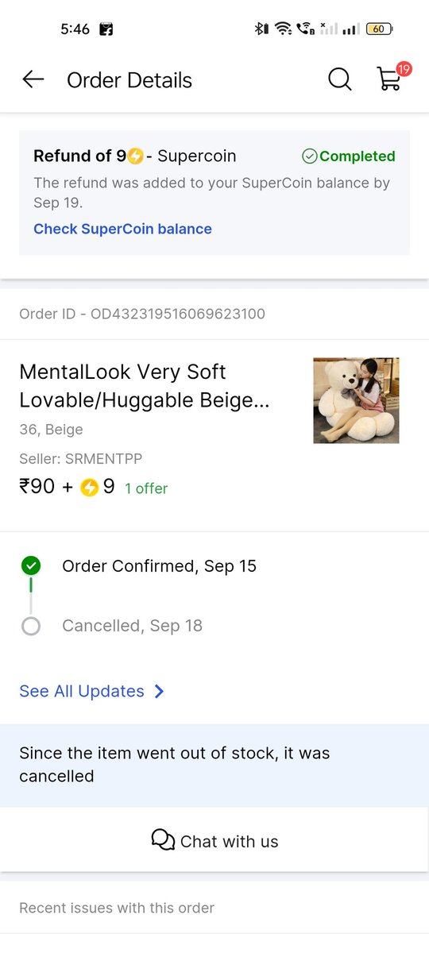
Task: Tap the green Completed checkmark icon
Action: (310, 156)
